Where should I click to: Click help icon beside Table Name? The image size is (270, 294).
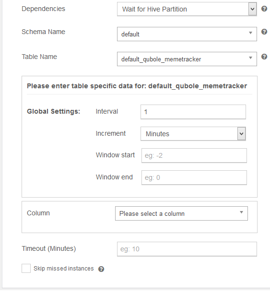(x=264, y=57)
